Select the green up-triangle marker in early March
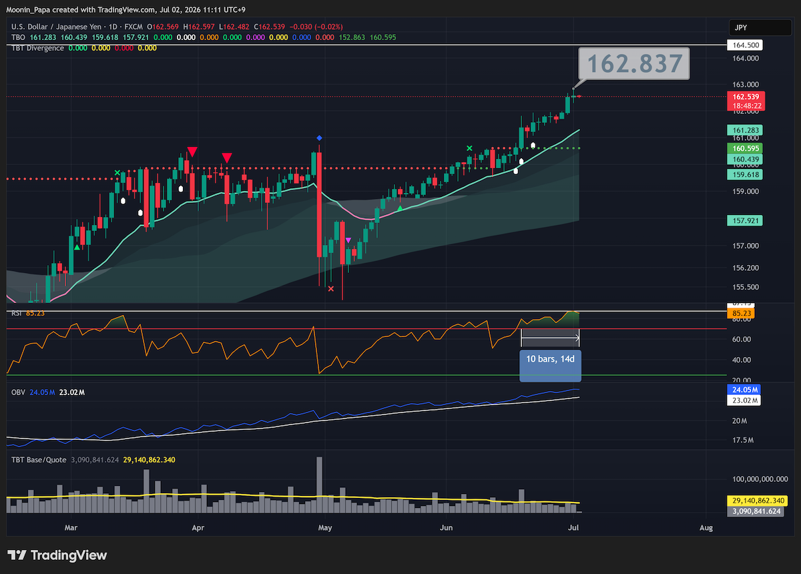The image size is (801, 574). (x=77, y=248)
